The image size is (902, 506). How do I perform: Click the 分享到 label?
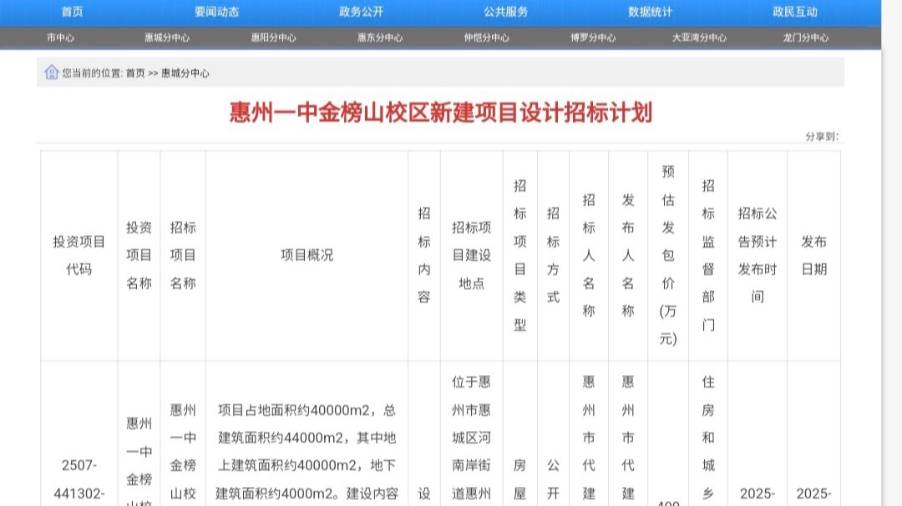(x=822, y=136)
